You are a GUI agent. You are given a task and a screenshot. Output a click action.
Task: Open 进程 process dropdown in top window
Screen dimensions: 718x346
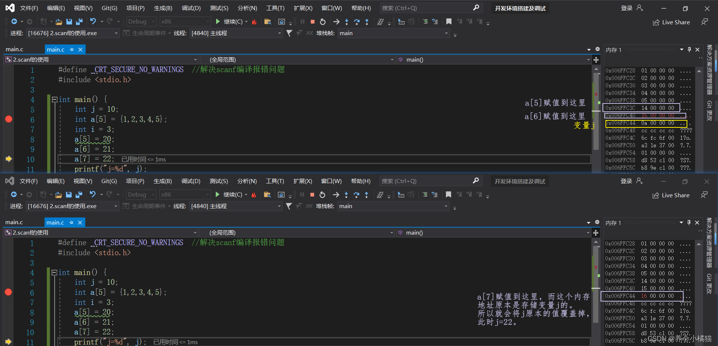coord(73,33)
